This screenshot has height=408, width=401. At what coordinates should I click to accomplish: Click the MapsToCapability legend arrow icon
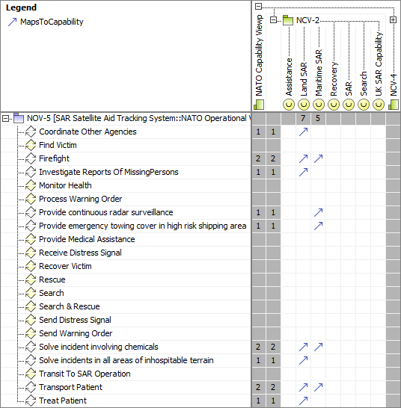(x=12, y=22)
